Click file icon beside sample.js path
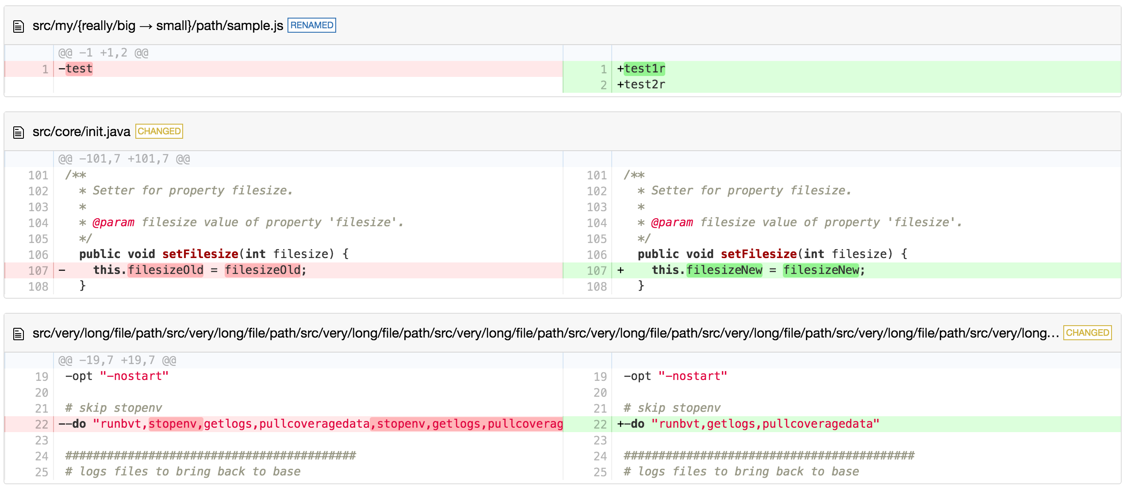 (x=18, y=27)
